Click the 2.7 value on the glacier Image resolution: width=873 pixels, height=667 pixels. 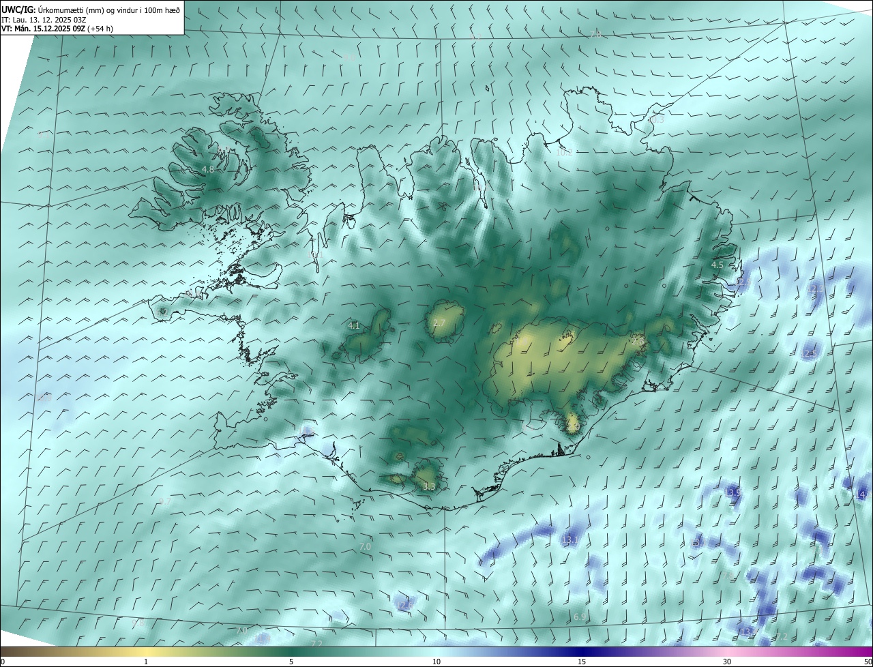439,323
